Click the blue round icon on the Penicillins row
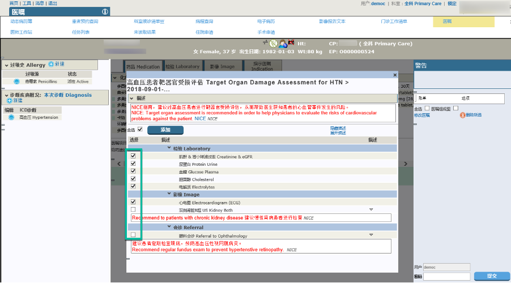Screen dimensions: 511x283 16,82
